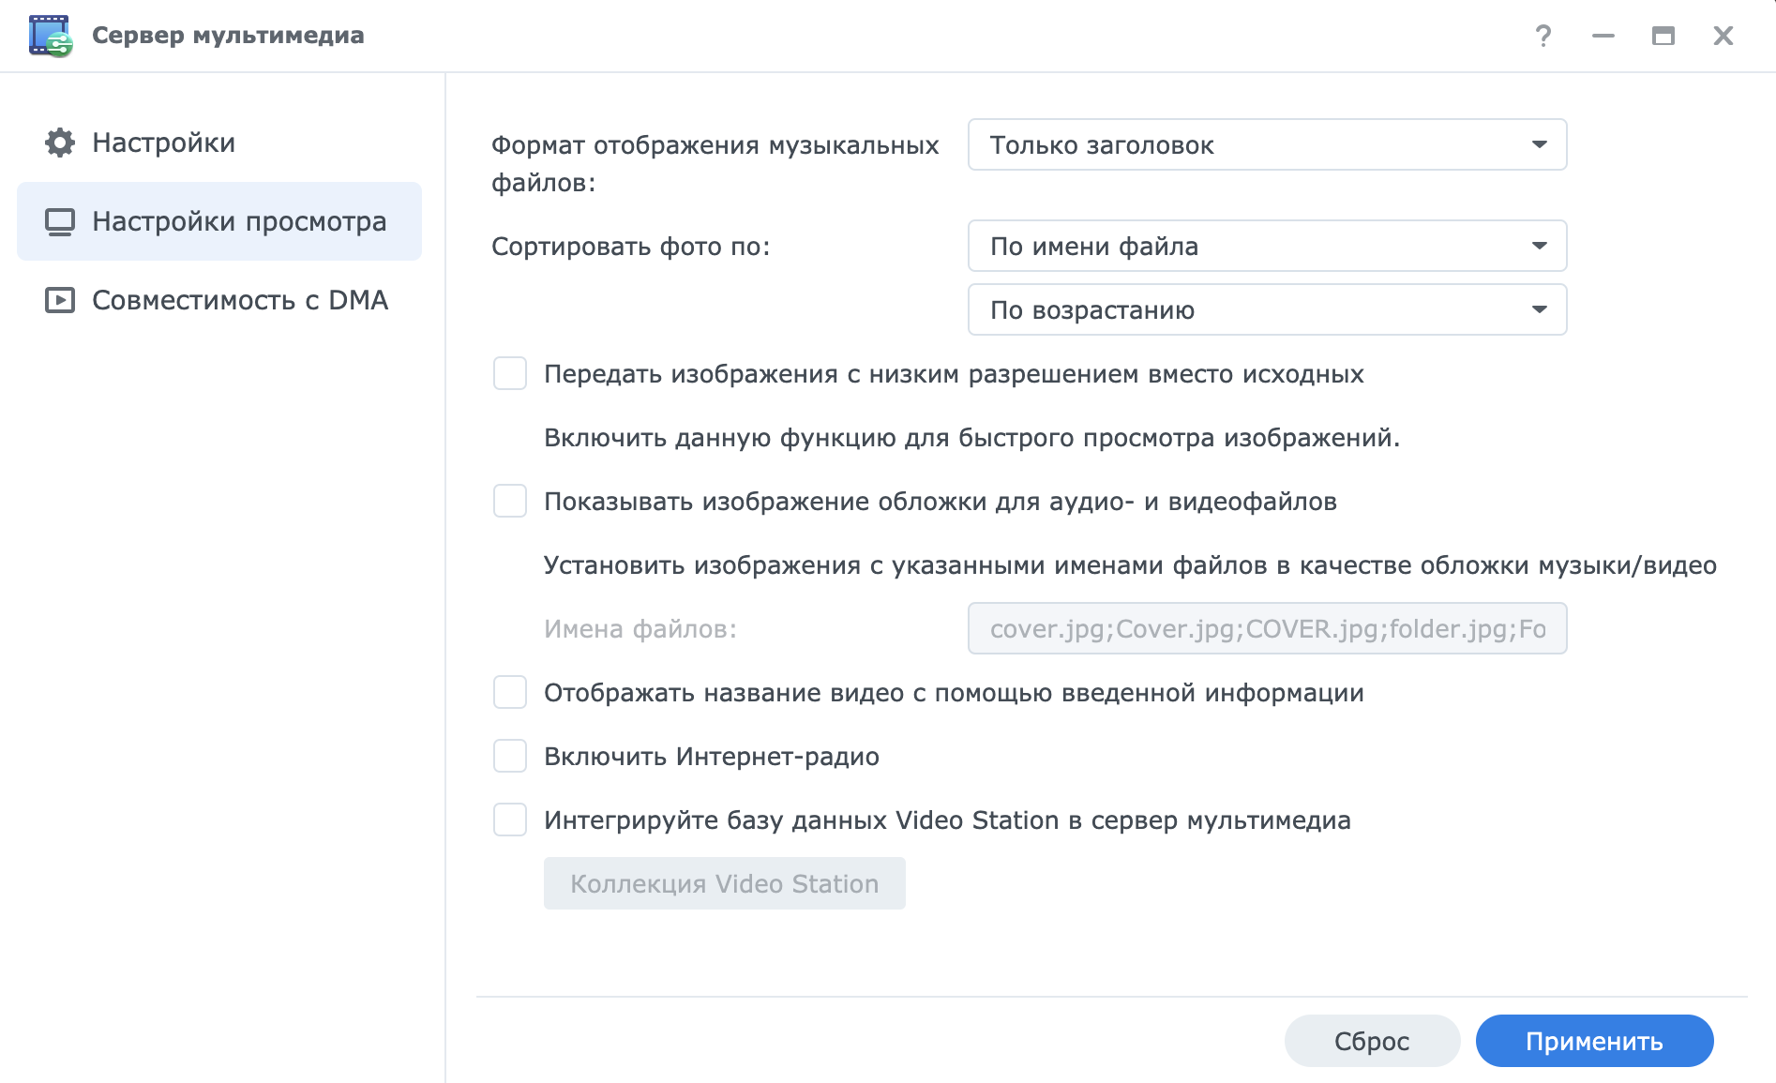Viewport: 1776px width, 1083px height.
Task: Click the monitor icon for Настройки просмотра
Action: coord(60,221)
